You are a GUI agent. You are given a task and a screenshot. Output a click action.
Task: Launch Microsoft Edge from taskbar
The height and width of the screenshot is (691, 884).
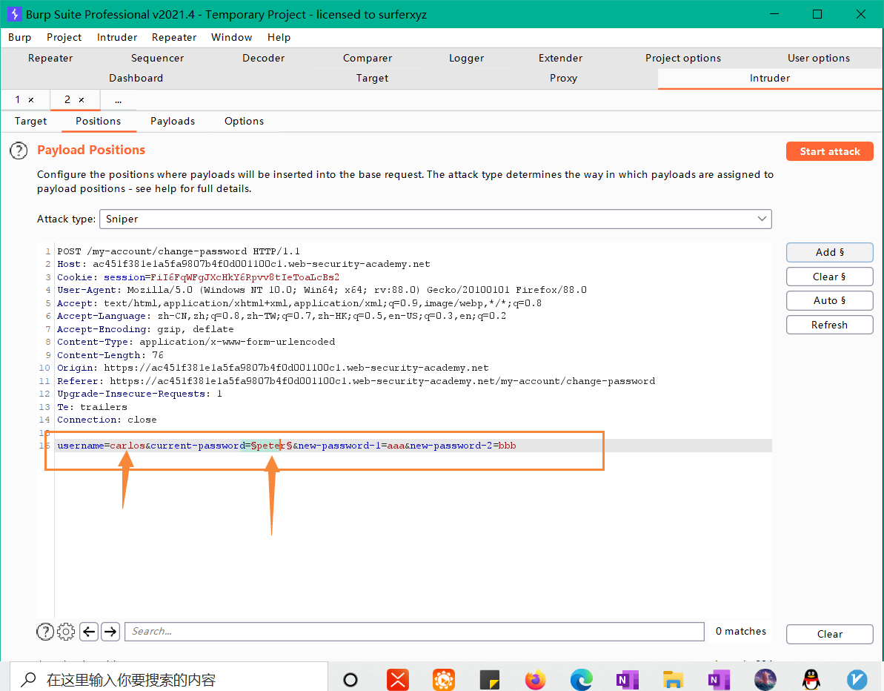(581, 680)
